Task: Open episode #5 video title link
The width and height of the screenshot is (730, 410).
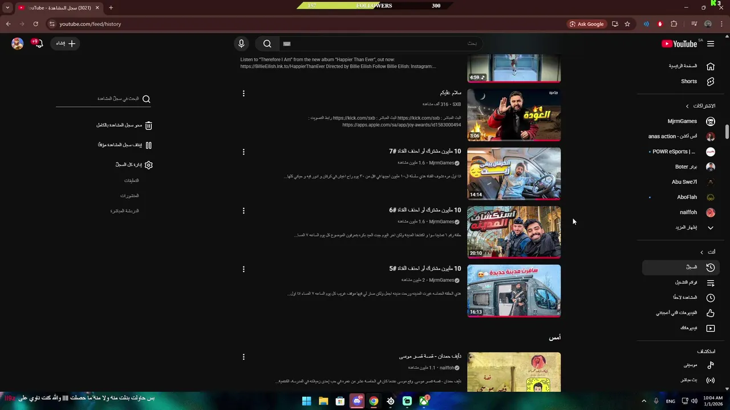Action: coord(425,269)
